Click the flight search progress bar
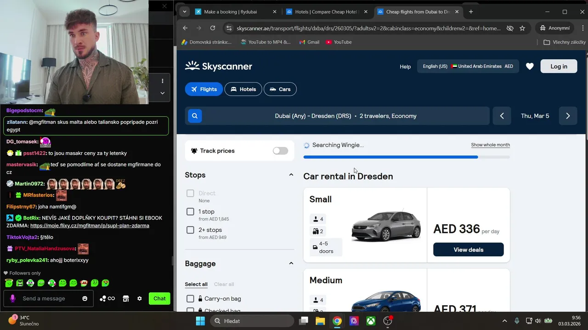588x330 pixels. [407, 157]
